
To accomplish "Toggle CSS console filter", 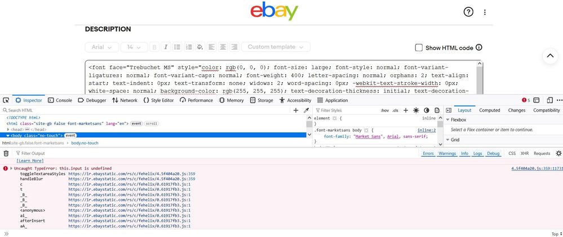I will point(512,154).
